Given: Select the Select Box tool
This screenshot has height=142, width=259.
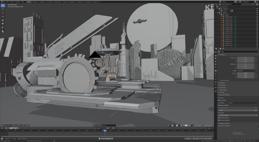Looking at the screenshot, I should (3, 5).
